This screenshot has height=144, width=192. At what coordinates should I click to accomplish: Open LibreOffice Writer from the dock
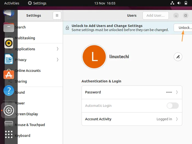pos(9,59)
